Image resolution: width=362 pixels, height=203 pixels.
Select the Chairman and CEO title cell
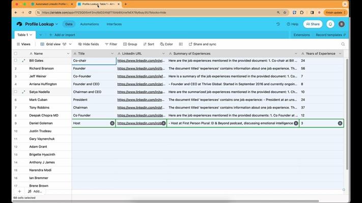click(94, 92)
